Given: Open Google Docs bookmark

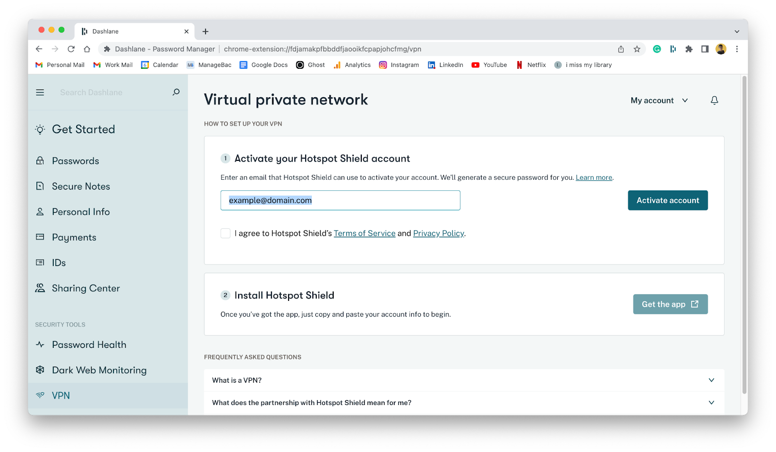Looking at the screenshot, I should pos(263,65).
